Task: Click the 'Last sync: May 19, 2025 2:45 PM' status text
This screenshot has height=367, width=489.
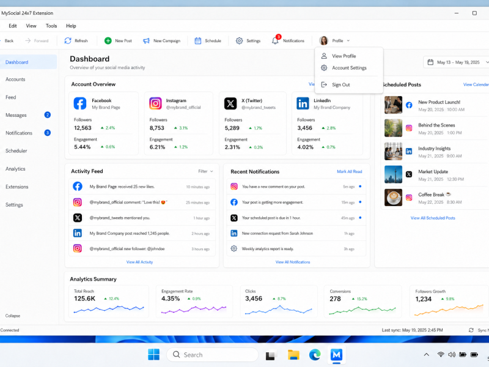Action: (x=412, y=330)
